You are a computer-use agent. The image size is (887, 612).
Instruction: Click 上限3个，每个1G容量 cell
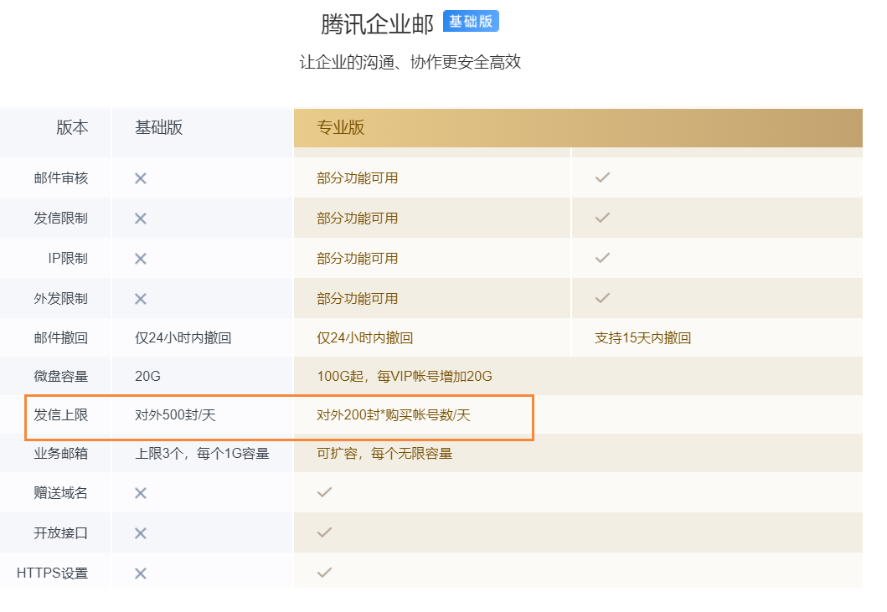pos(202,454)
